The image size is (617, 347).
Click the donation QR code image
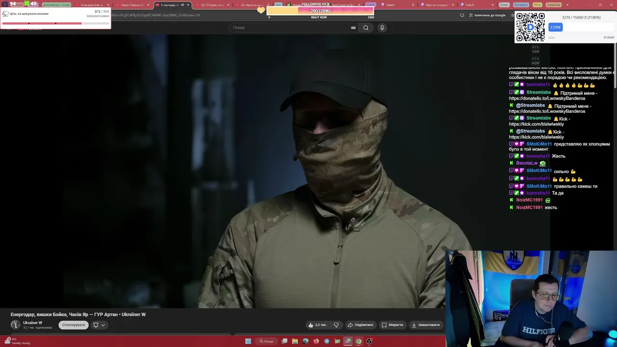(530, 27)
